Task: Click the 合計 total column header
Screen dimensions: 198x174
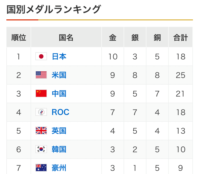Action: 180,37
